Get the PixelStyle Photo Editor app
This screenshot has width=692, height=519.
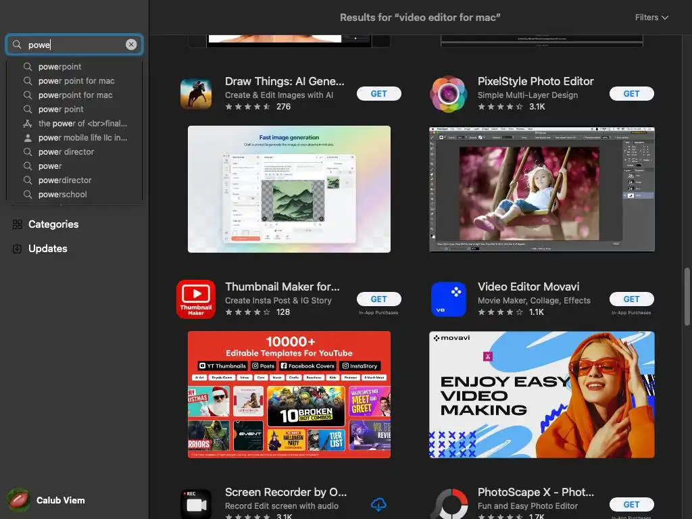[632, 93]
